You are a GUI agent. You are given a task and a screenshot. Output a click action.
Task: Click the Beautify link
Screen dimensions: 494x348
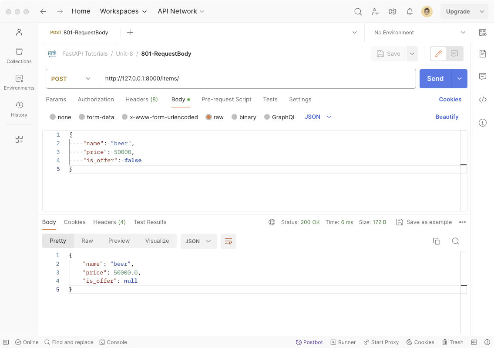[447, 117]
